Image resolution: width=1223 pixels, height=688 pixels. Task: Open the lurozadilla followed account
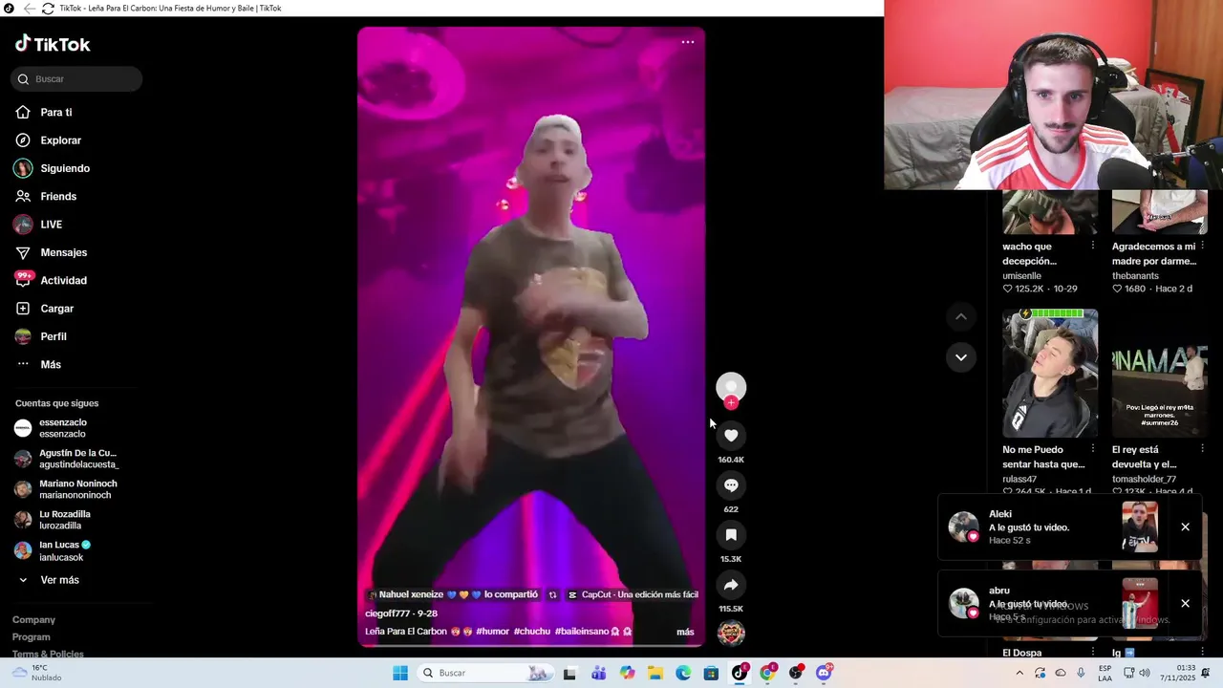pyautogui.click(x=62, y=520)
